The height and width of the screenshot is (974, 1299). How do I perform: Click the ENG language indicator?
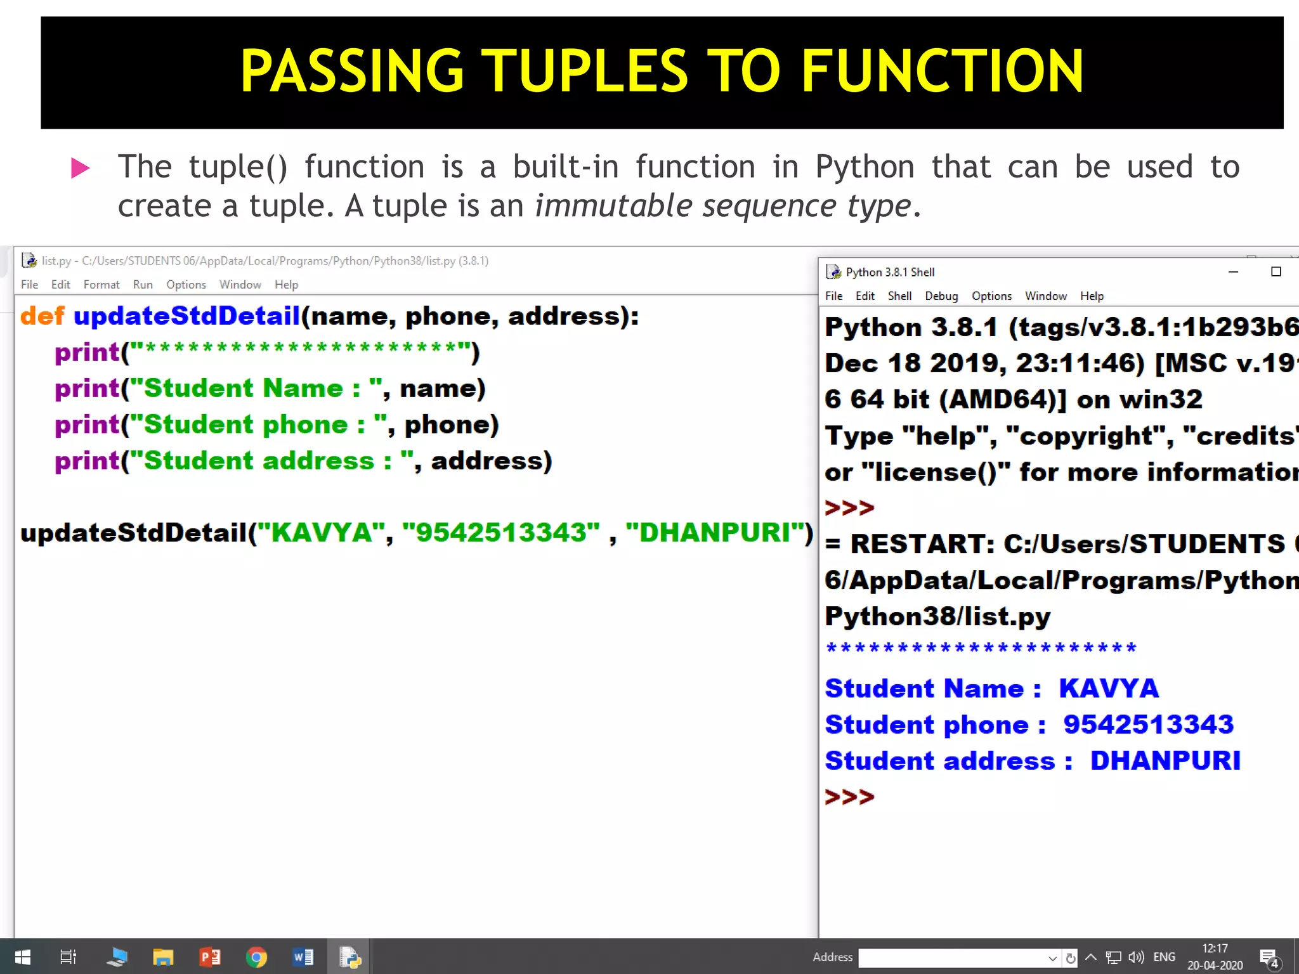coord(1164,957)
